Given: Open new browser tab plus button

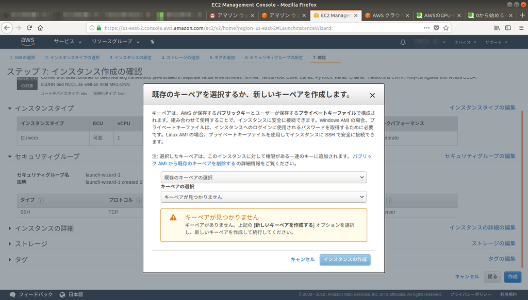Looking at the screenshot, I should click(x=522, y=15).
